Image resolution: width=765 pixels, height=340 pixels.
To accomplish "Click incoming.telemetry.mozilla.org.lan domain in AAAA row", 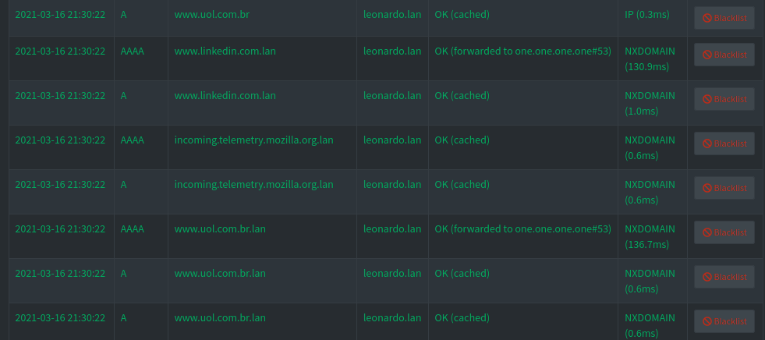I will pos(253,140).
